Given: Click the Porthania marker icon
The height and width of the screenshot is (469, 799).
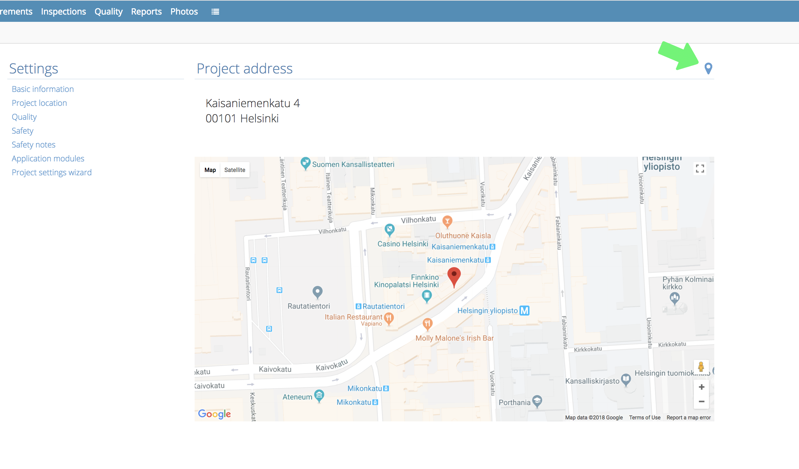Looking at the screenshot, I should pyautogui.click(x=537, y=402).
